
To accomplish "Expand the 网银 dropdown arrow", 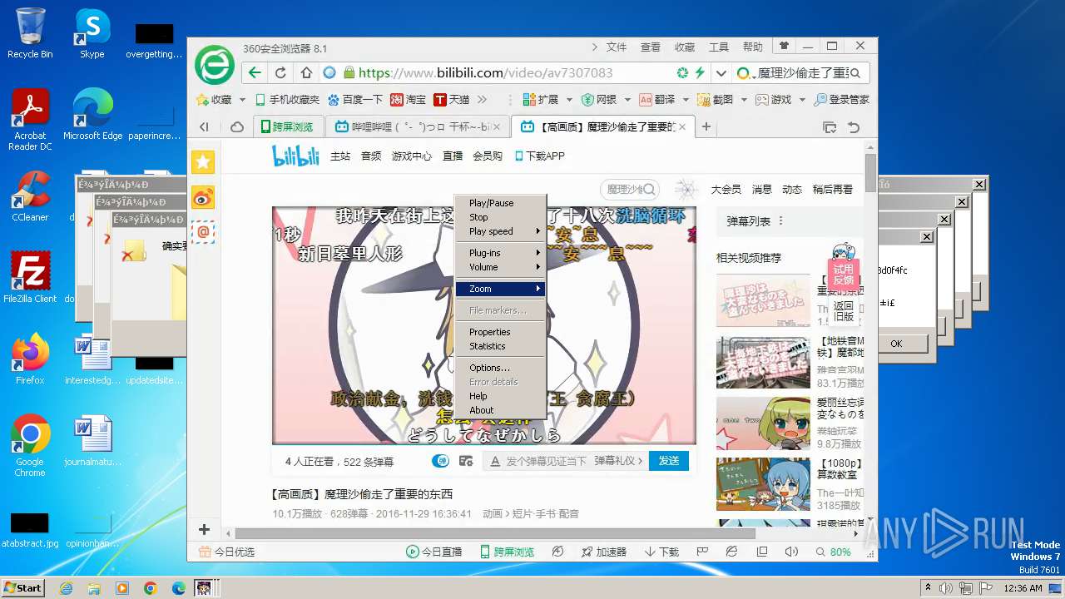I will click(x=627, y=100).
